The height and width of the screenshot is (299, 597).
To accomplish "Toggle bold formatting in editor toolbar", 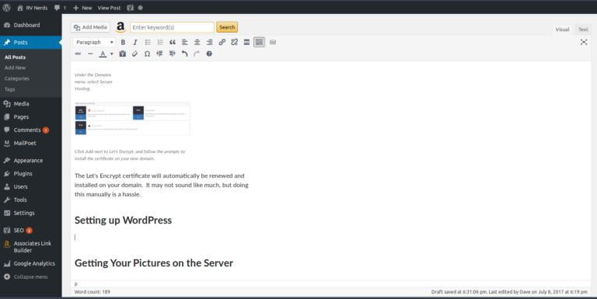I will click(x=123, y=42).
